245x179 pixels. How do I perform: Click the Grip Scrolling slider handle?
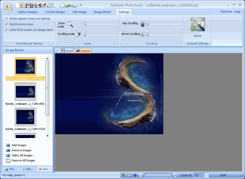148,24
